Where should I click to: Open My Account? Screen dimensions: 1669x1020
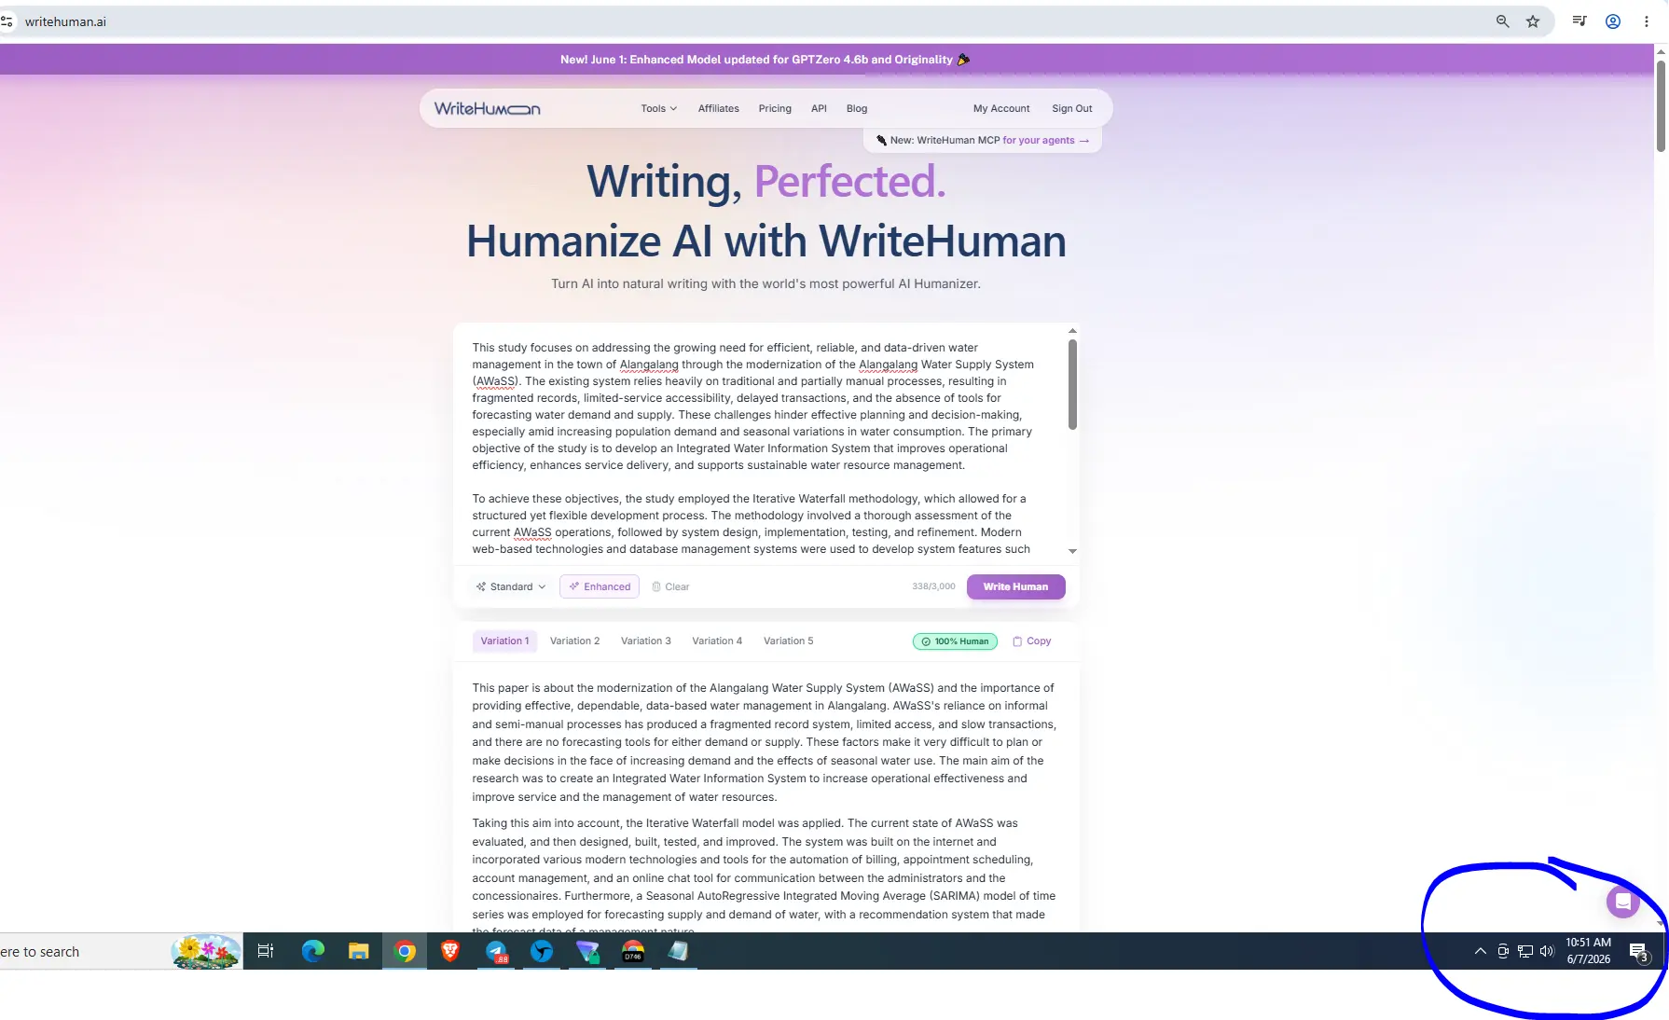click(1001, 109)
